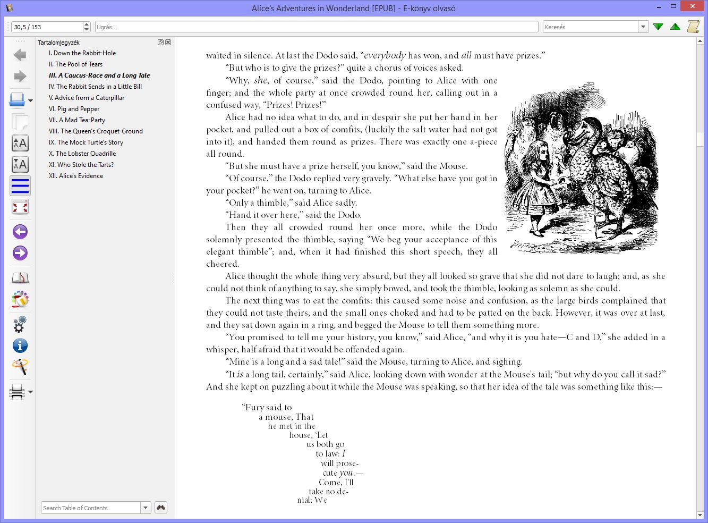Open the print options dropdown arrow
Image resolution: width=708 pixels, height=523 pixels.
[x=30, y=392]
